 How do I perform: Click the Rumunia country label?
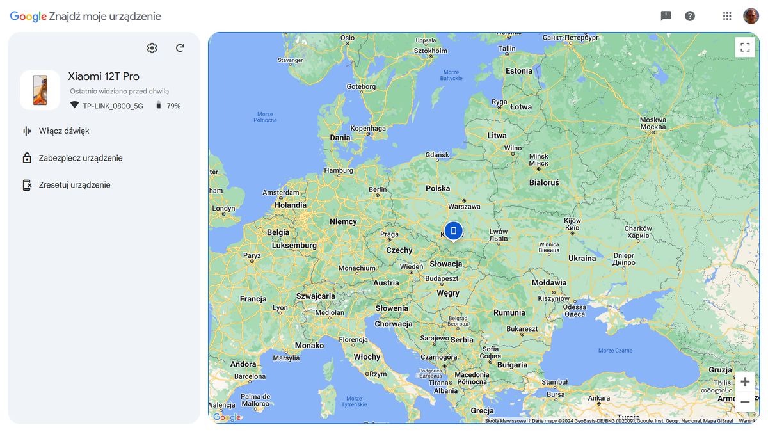pos(509,313)
